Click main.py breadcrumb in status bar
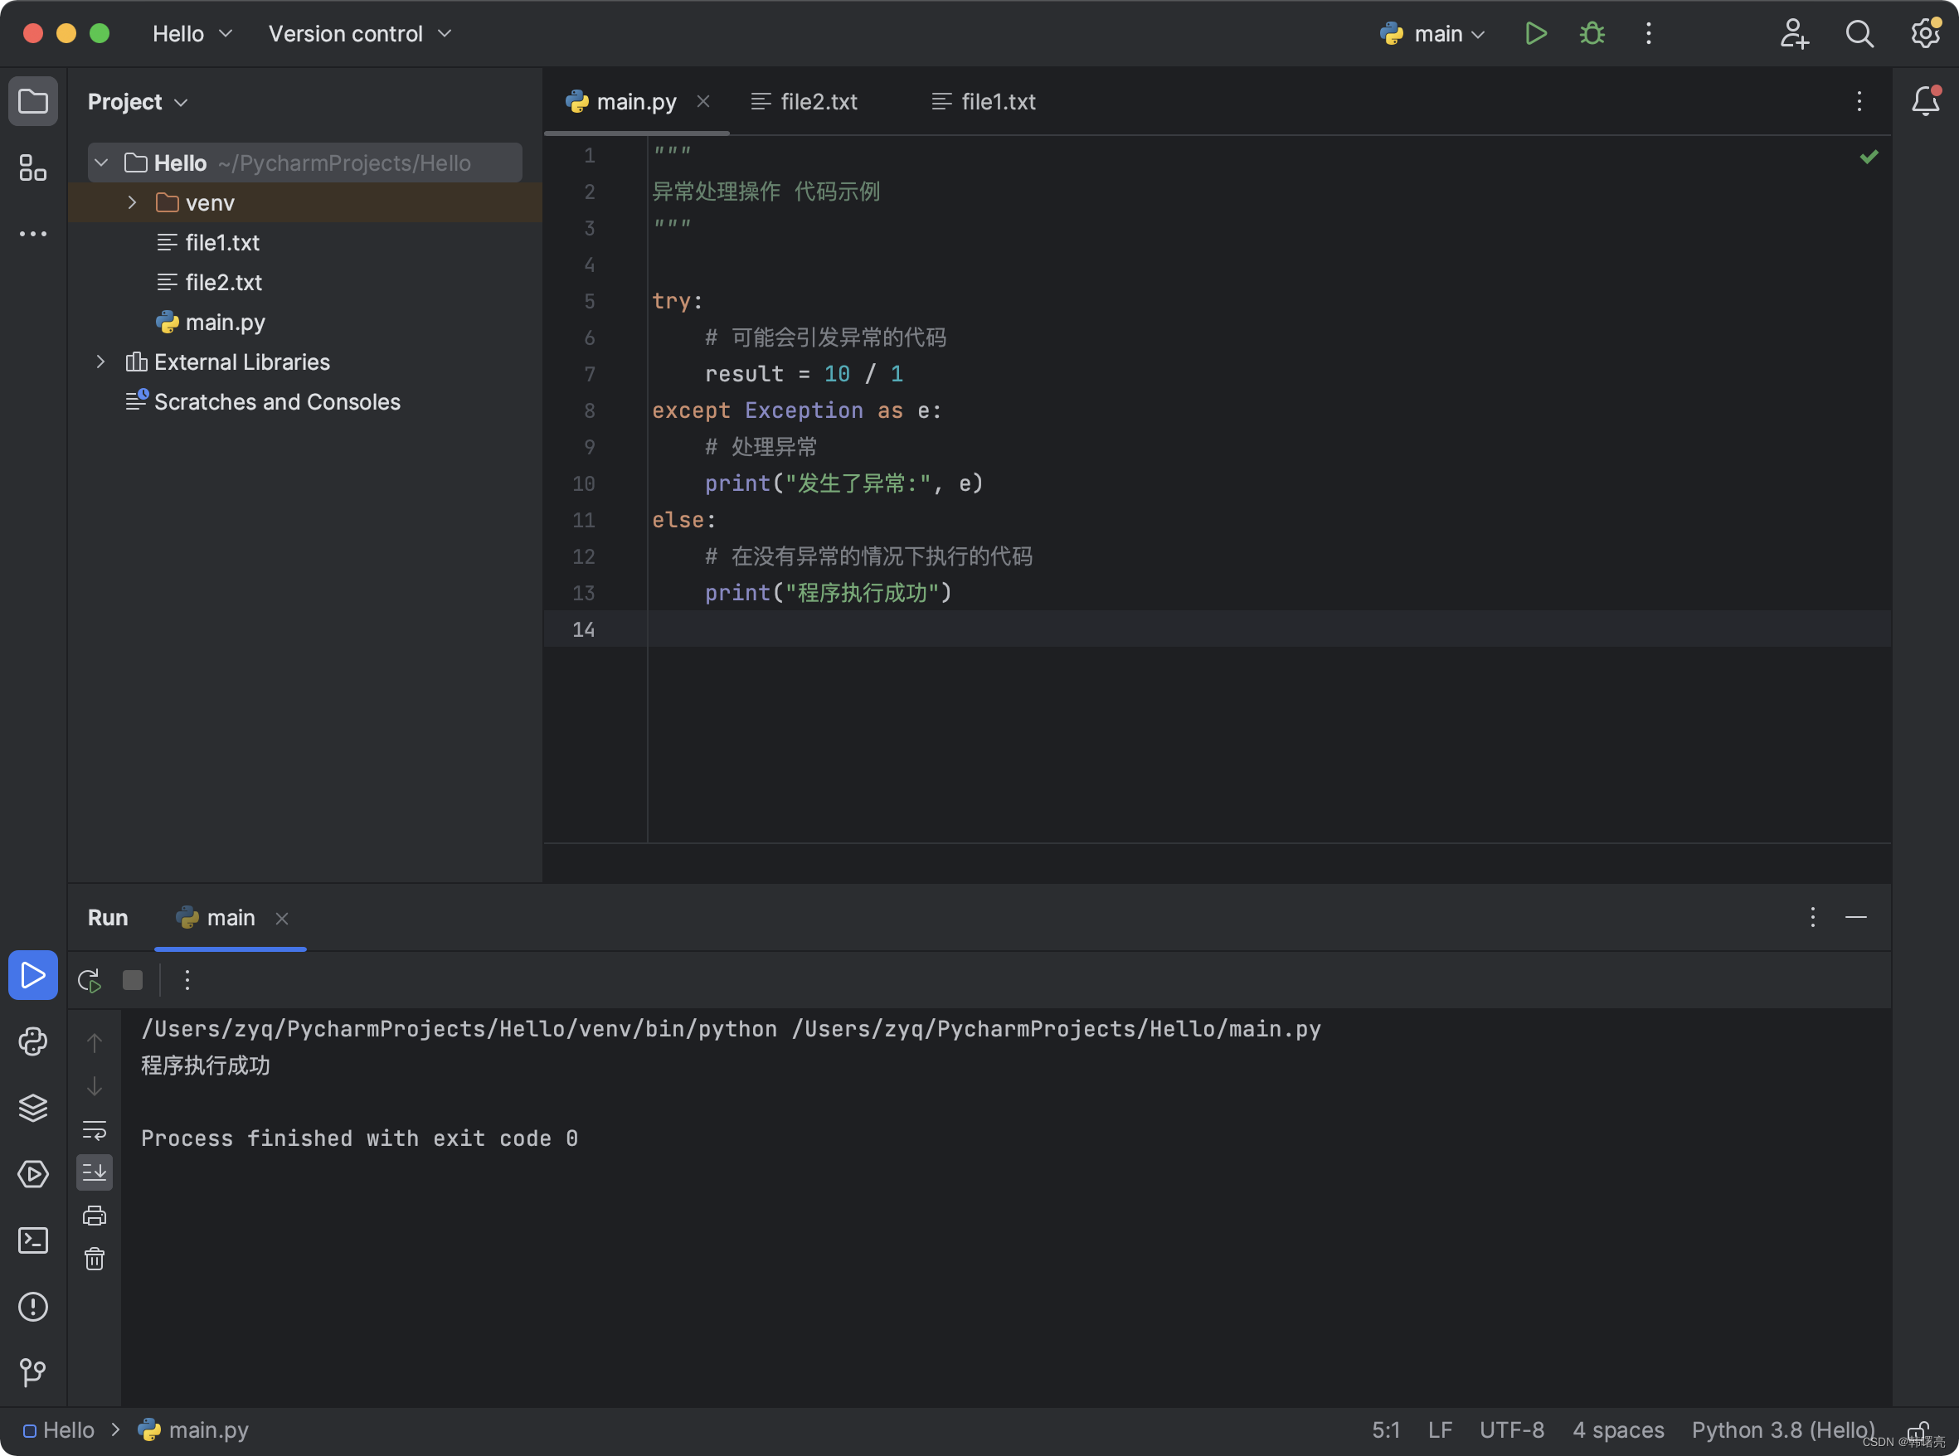This screenshot has width=1959, height=1456. (x=194, y=1430)
